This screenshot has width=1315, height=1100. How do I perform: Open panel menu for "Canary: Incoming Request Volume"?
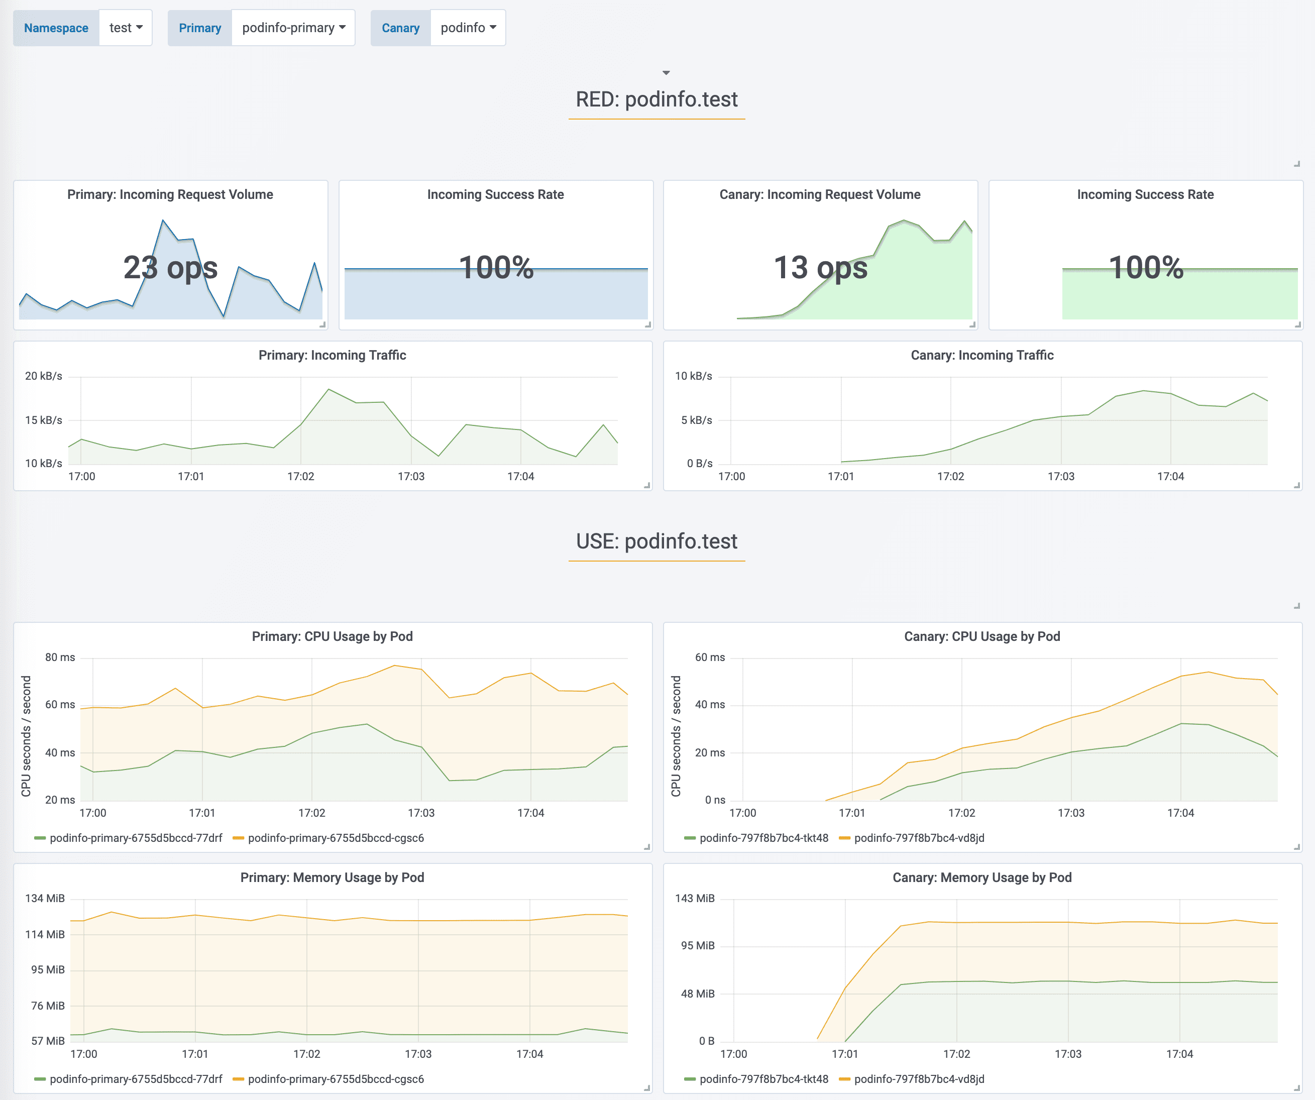tap(820, 194)
